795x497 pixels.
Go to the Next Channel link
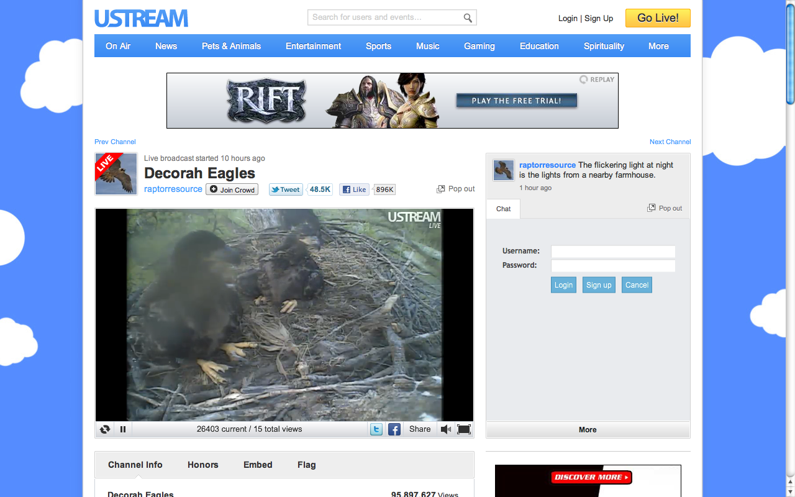point(670,142)
